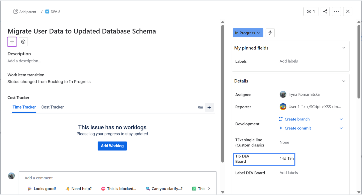Click the share icon in header

coord(325,11)
